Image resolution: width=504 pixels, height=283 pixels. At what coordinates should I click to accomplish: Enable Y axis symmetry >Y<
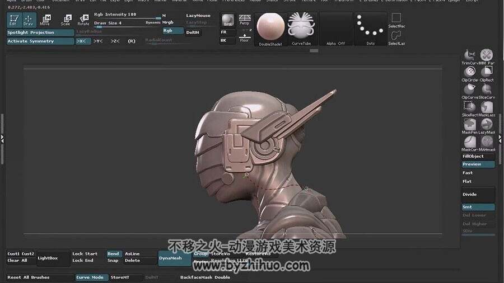(98, 41)
